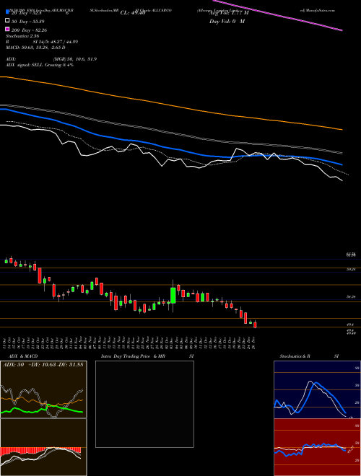Click the white 50 Day legend swatch
The width and height of the screenshot is (361, 476).
(x=7, y=21)
